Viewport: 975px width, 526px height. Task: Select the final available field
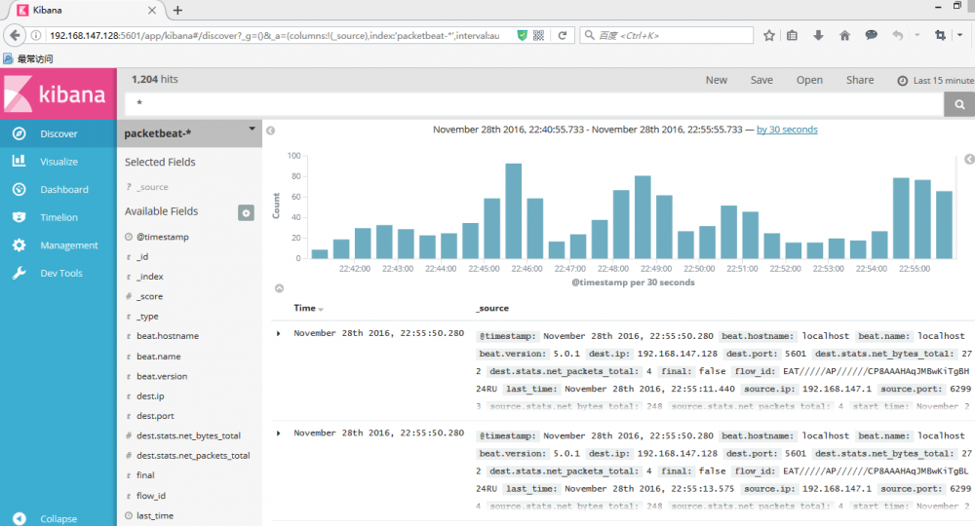(145, 475)
